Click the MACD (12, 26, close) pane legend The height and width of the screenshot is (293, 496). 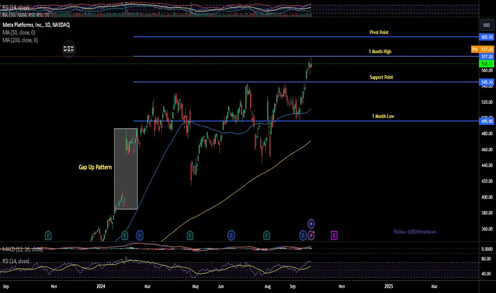23,249
